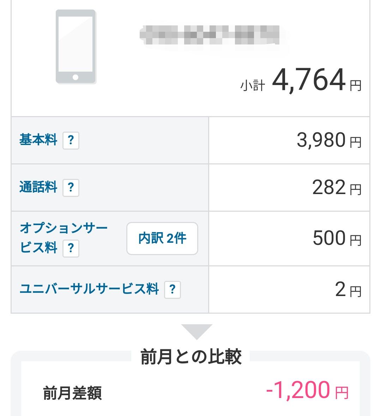The image size is (381, 416).
Task: Click the 282 円 call charge amount
Action: [x=337, y=187]
